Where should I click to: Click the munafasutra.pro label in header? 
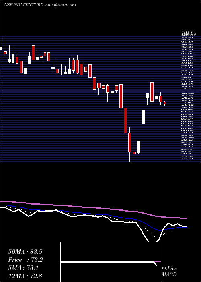point(60,5)
